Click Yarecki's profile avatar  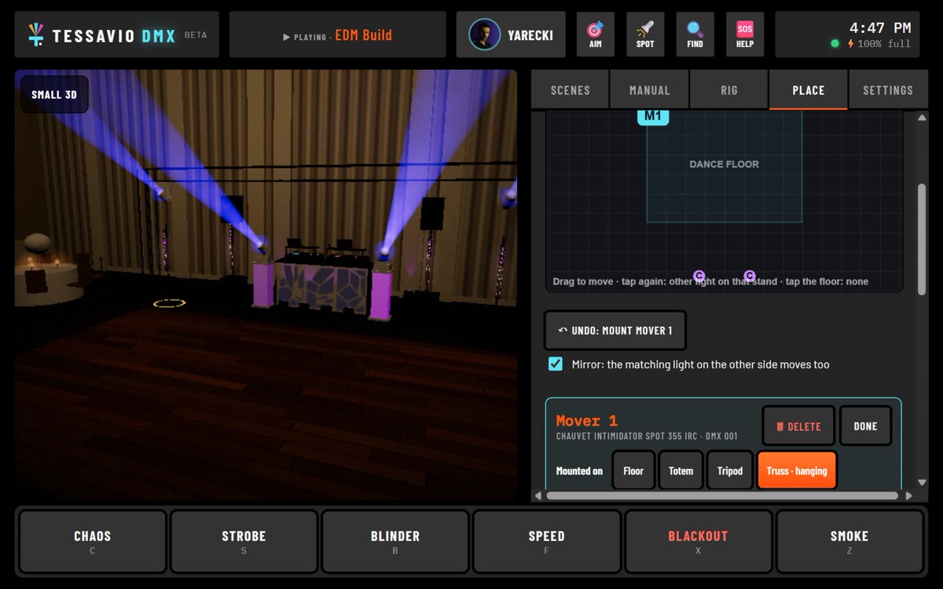pyautogui.click(x=484, y=35)
